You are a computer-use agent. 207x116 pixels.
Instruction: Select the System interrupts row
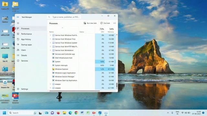coord(82,65)
